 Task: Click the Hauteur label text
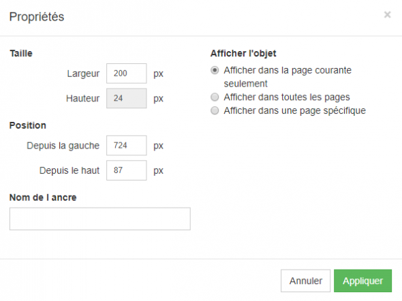[x=82, y=98]
